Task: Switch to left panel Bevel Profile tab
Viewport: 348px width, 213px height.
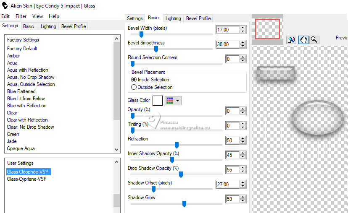Action: click(74, 26)
